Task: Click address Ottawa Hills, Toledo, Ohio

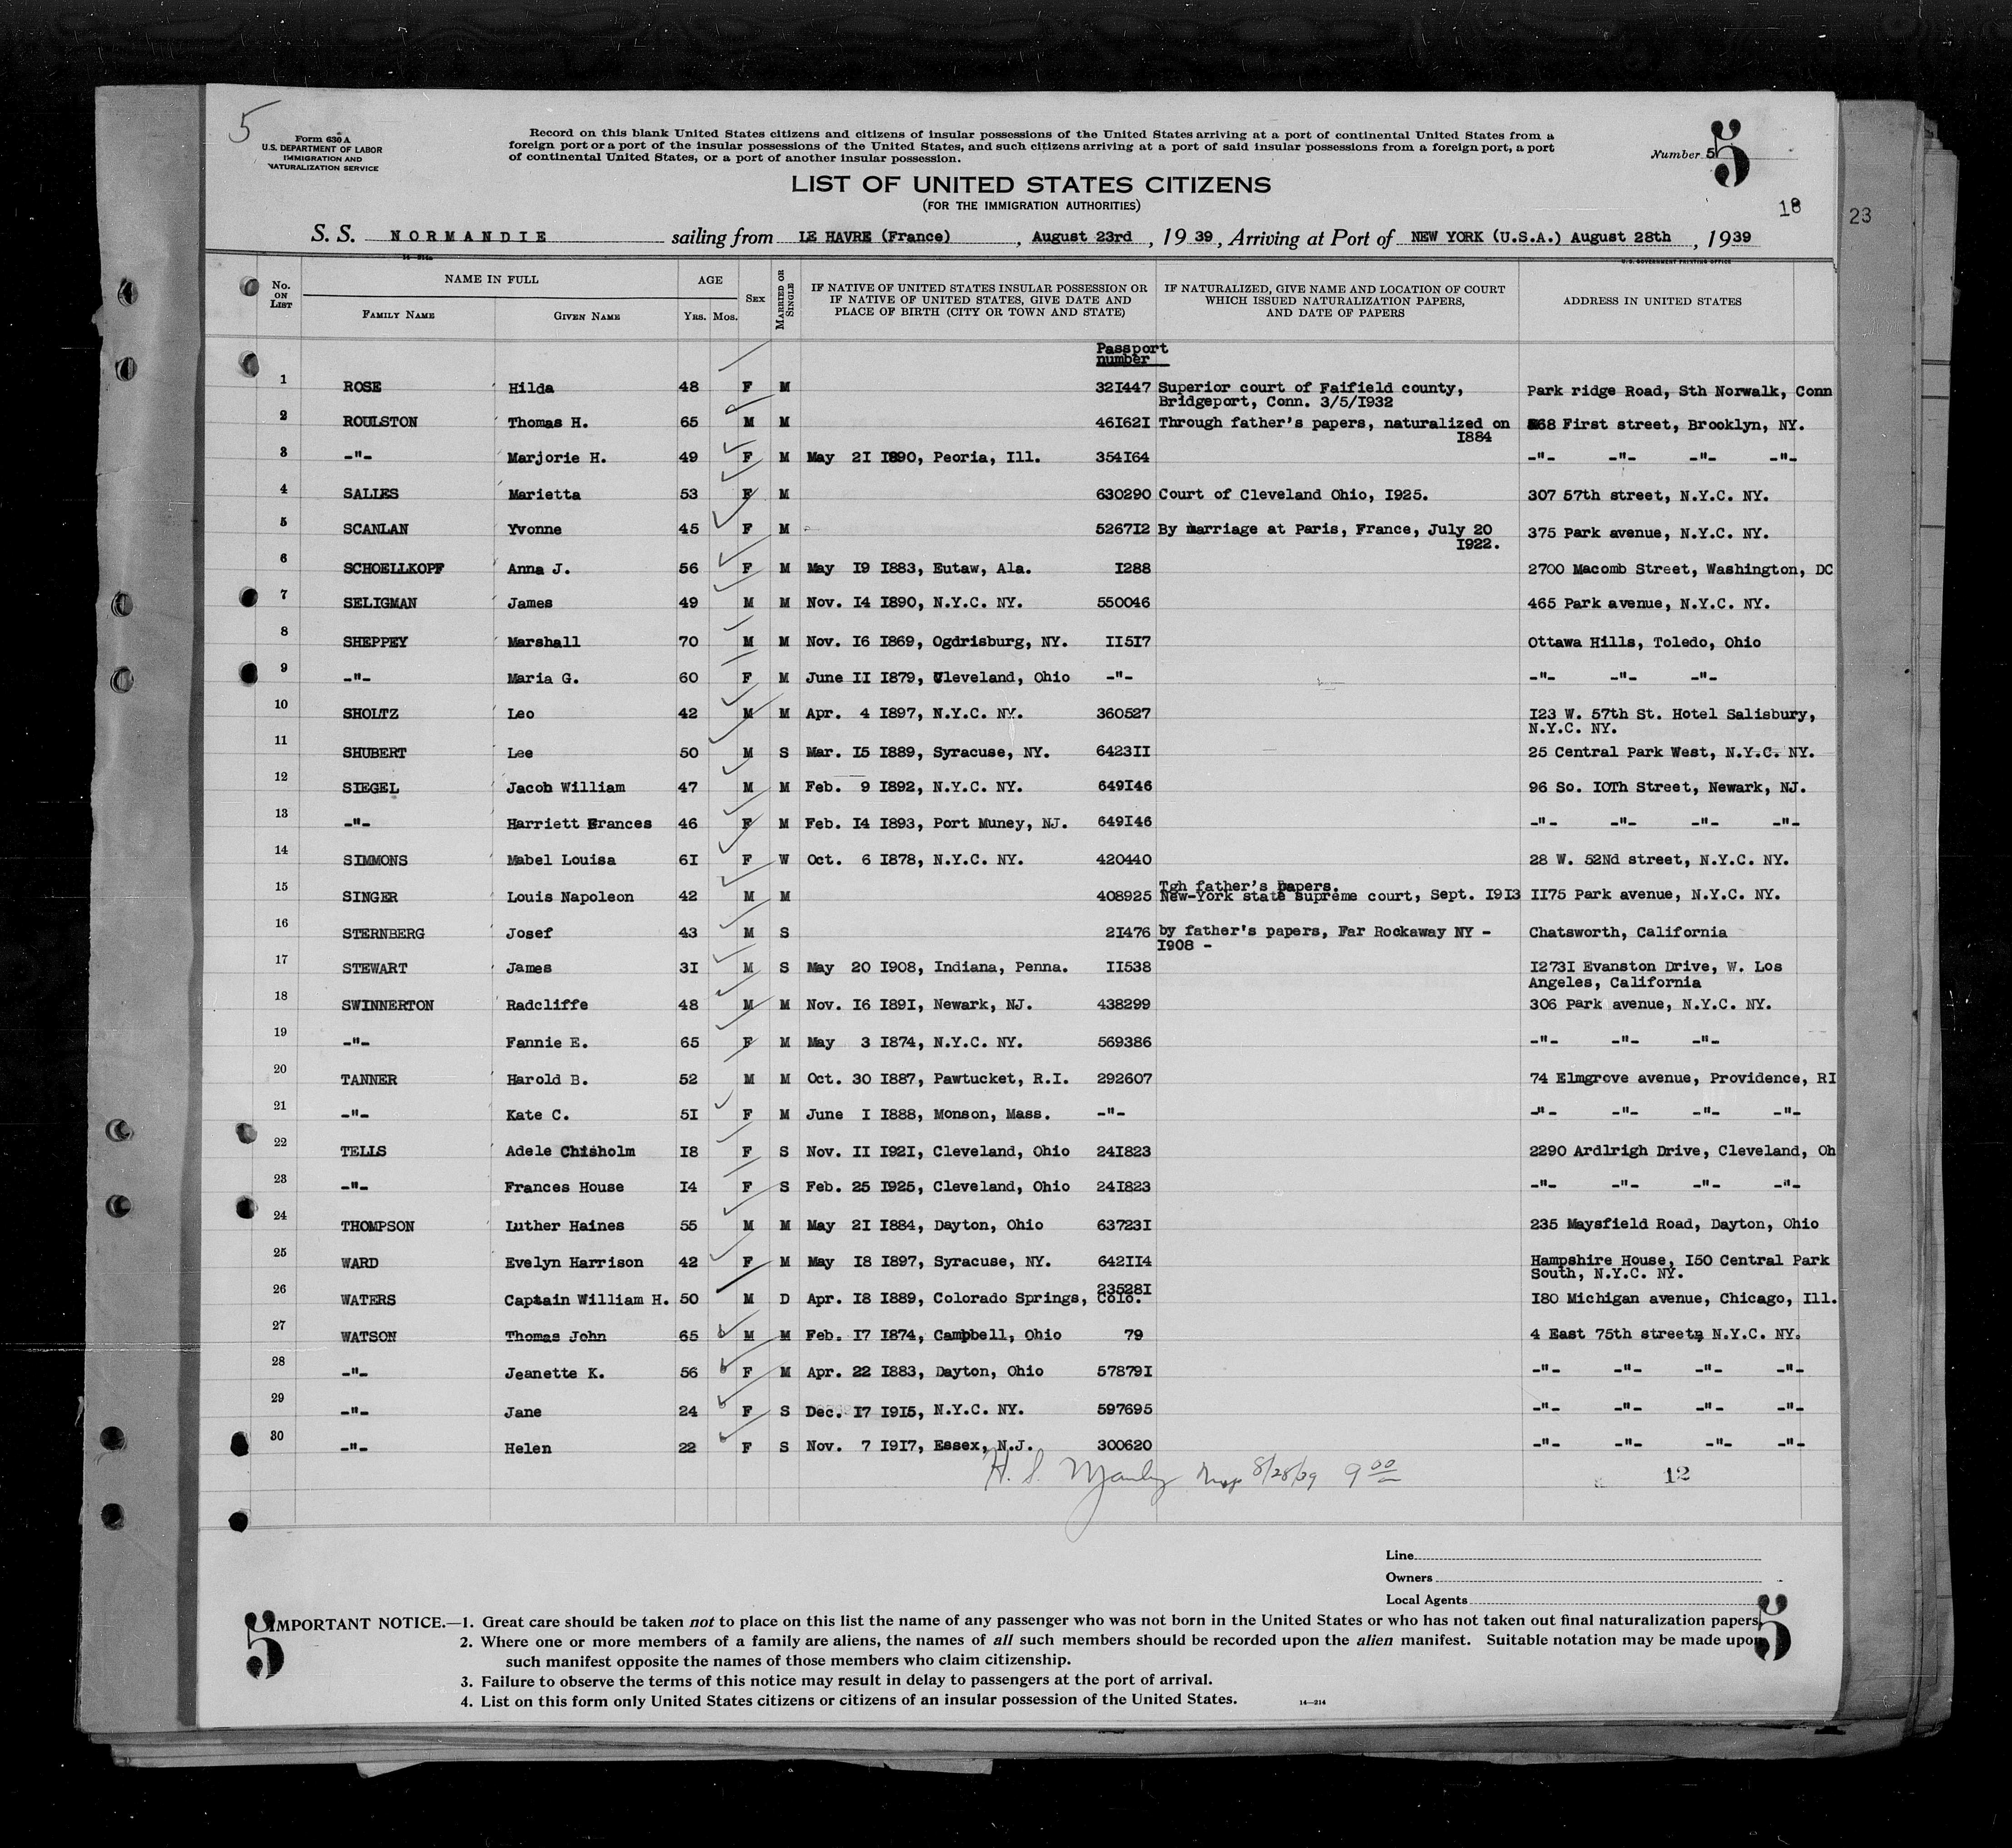Action: 1644,643
